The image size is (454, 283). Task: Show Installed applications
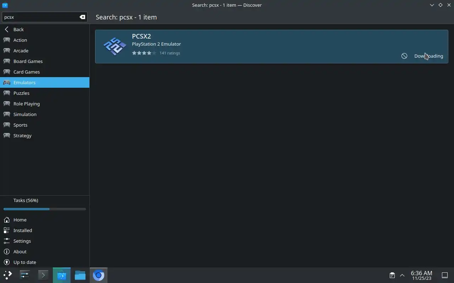coord(45,230)
